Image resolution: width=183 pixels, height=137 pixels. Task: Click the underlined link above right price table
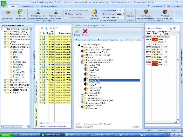coord(155,28)
